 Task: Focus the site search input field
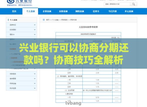[x=117, y=4]
